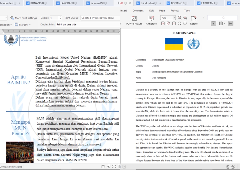Open the Page menu
240x170 pixels.
coord(162,10)
